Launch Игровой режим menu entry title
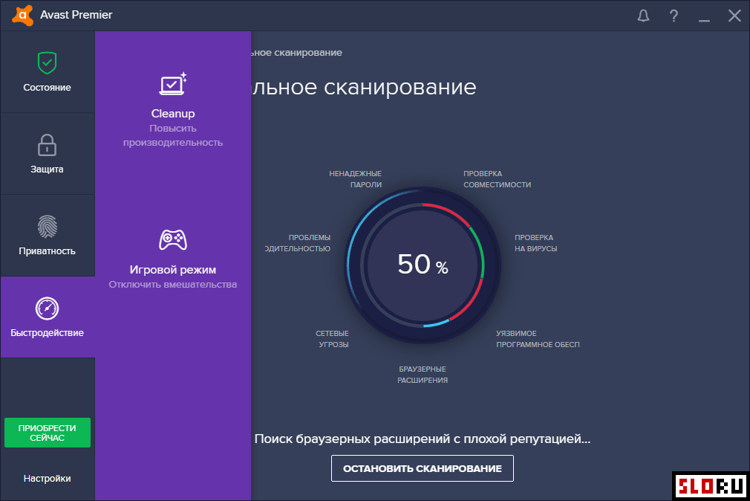Screen dimensions: 750x501 pos(173,270)
